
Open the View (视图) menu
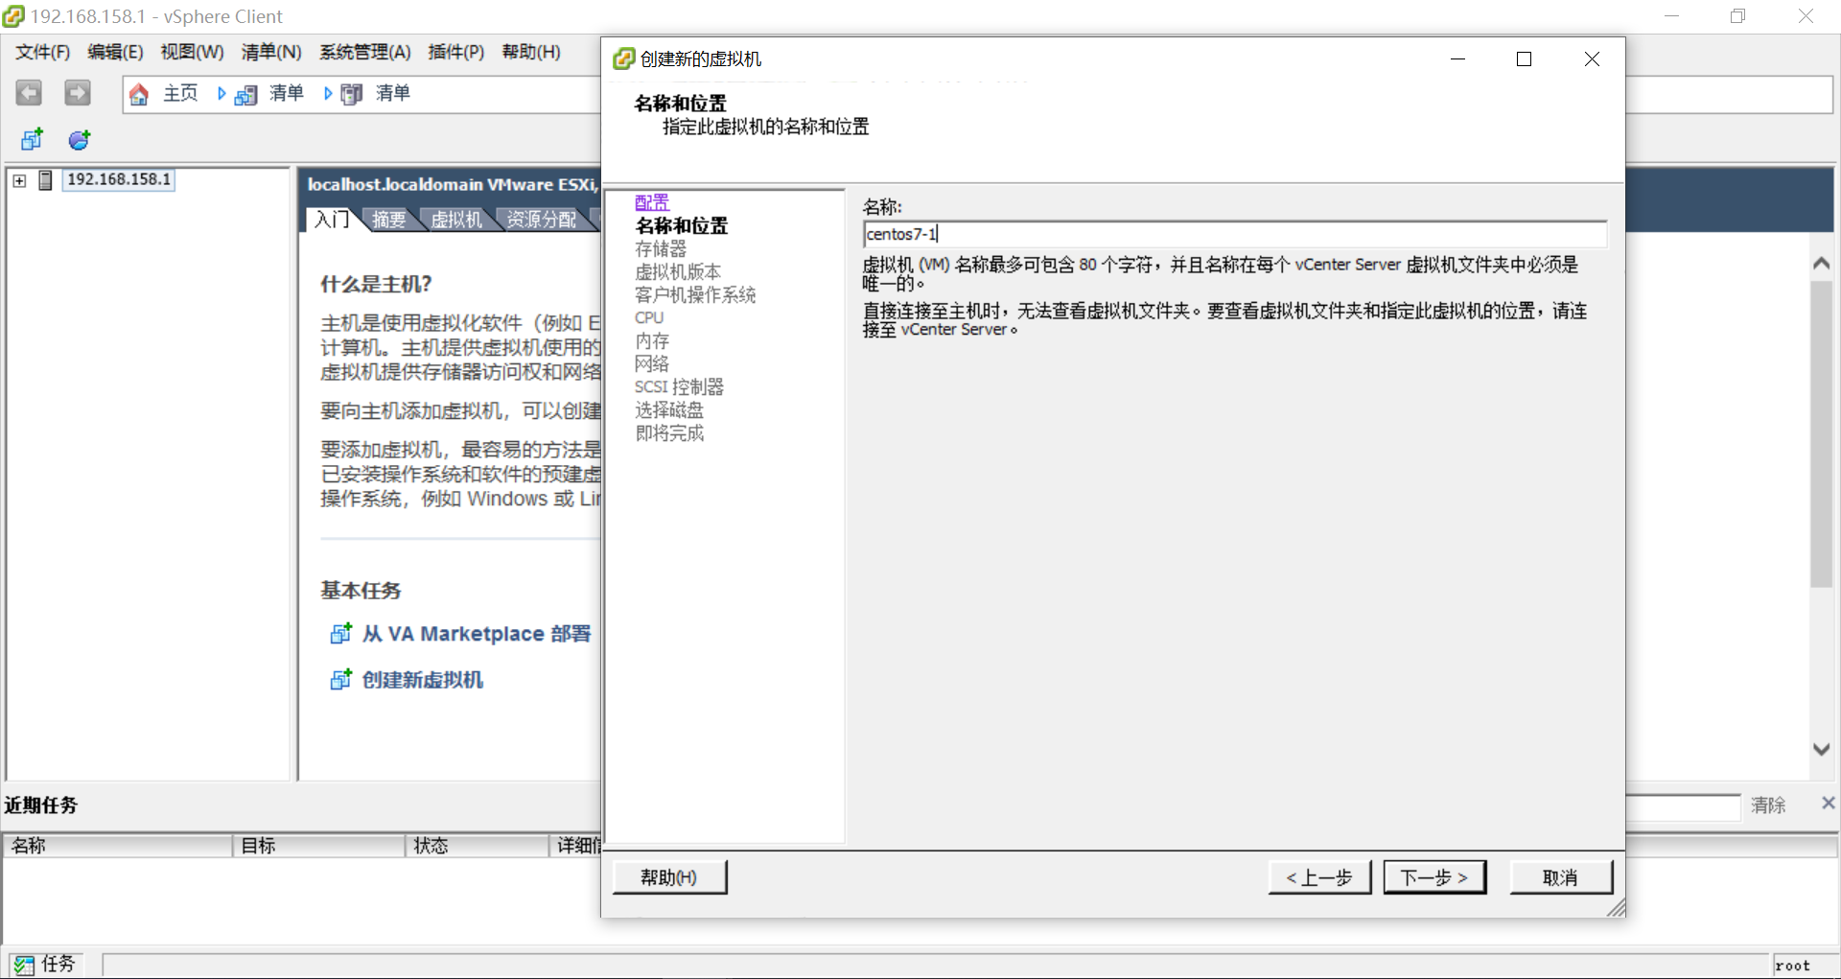(x=192, y=52)
